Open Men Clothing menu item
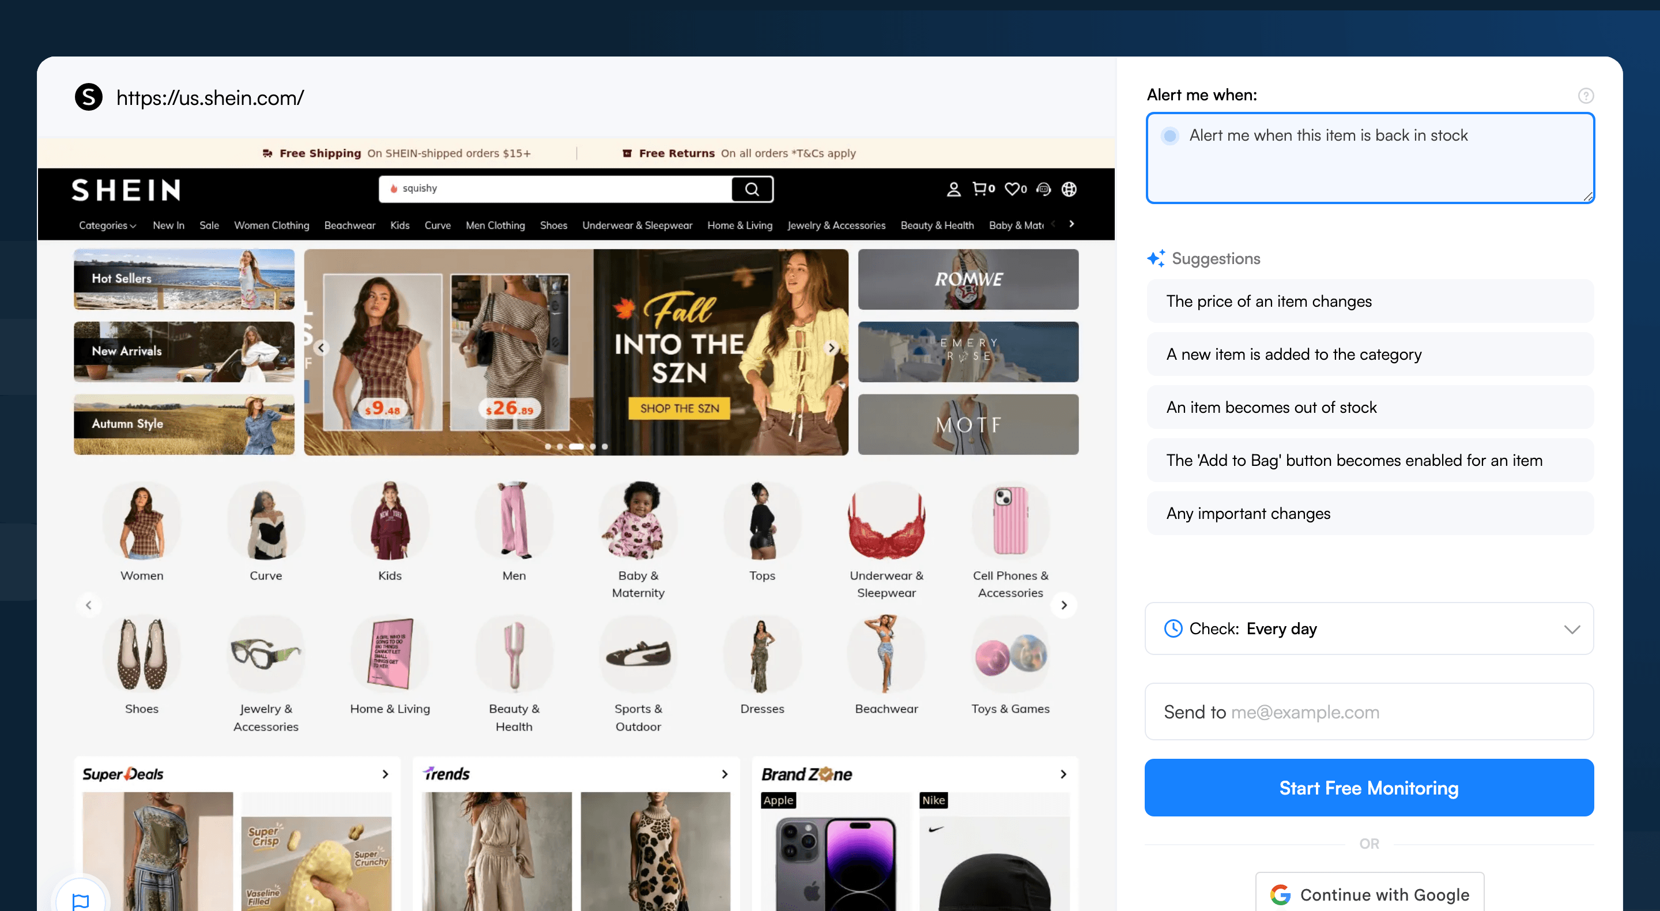Viewport: 1660px width, 911px height. [495, 225]
